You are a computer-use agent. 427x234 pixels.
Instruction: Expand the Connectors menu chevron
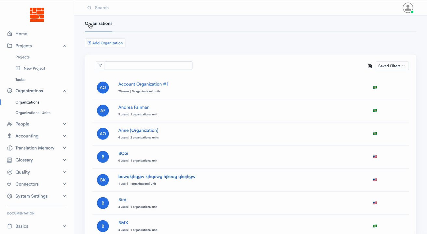(64, 184)
